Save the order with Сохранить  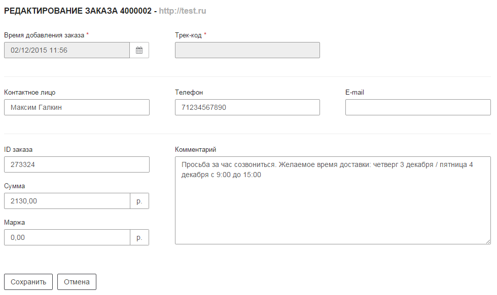click(x=28, y=282)
